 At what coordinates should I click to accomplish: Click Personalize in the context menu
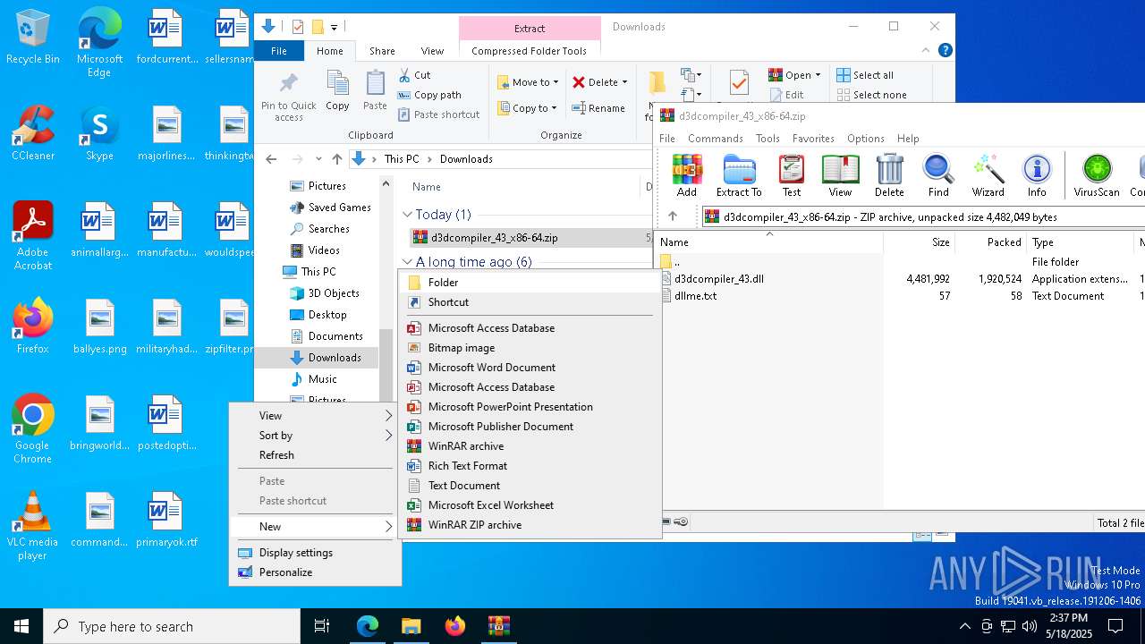pos(315,572)
